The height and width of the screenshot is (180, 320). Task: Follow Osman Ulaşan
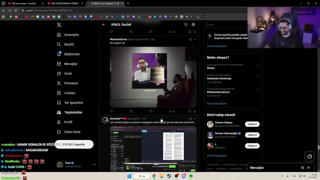pyautogui.click(x=252, y=124)
